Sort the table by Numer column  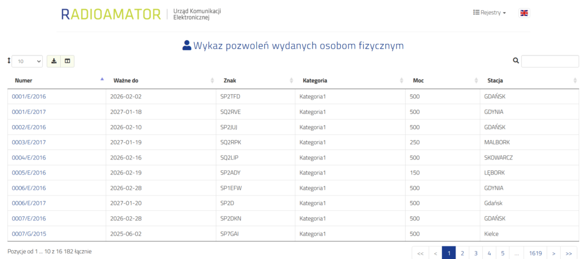coord(57,80)
